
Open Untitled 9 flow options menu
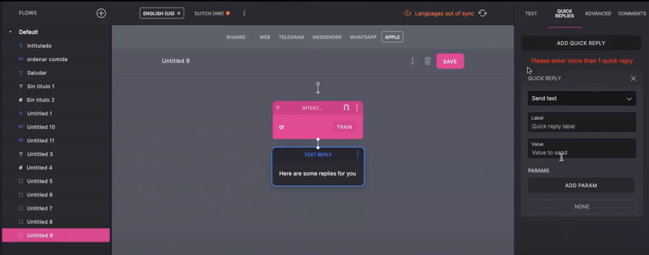[413, 61]
